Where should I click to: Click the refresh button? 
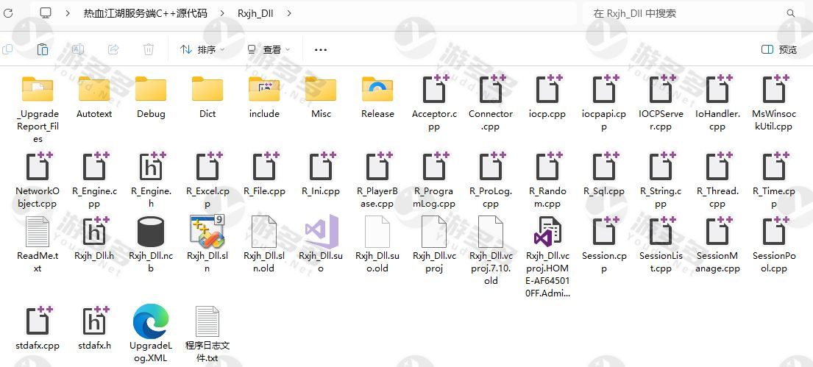click(10, 13)
